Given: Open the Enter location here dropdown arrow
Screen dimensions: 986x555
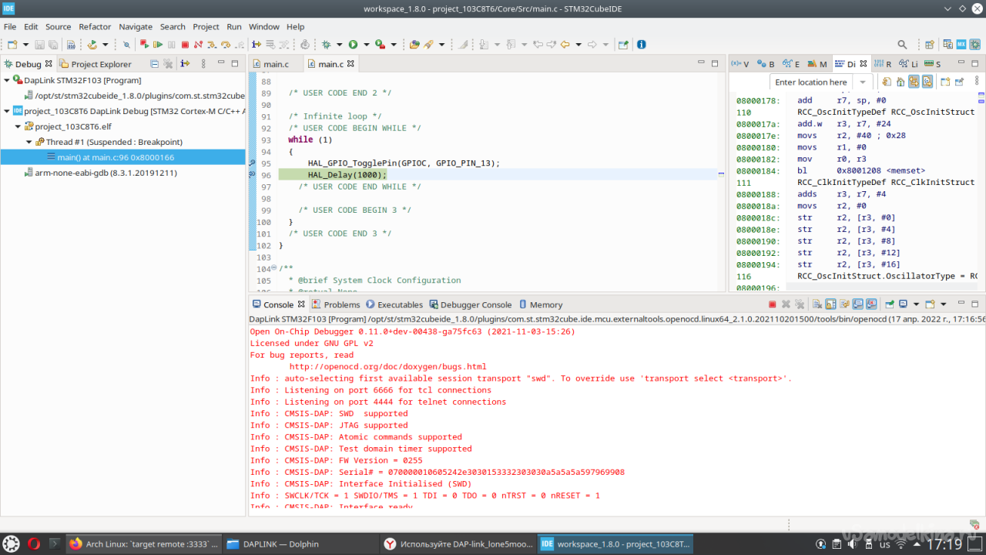Looking at the screenshot, I should (863, 82).
